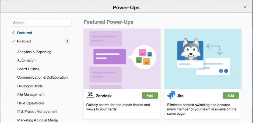
Task: Click the Featured paper plane icon
Action: [x=13, y=33]
